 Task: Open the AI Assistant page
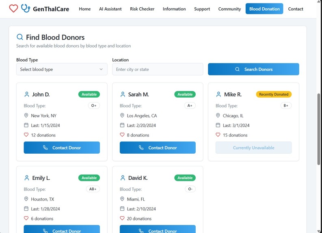coord(110,9)
